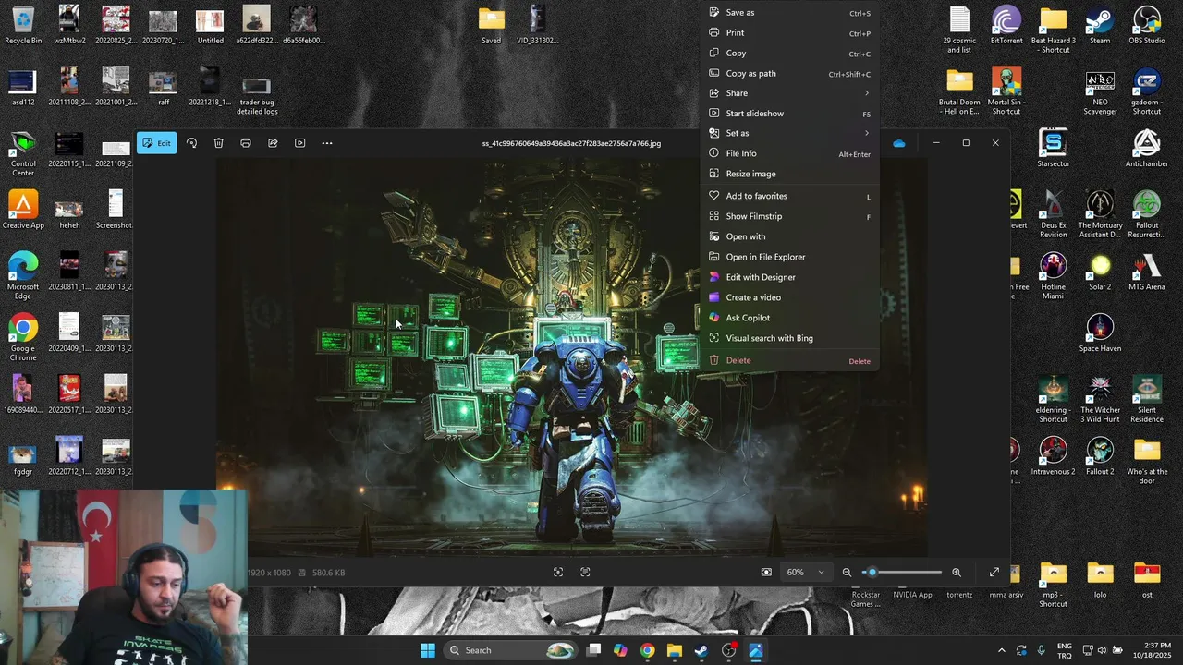Select the Antichamber desktop icon
The height and width of the screenshot is (665, 1183).
pos(1147,149)
